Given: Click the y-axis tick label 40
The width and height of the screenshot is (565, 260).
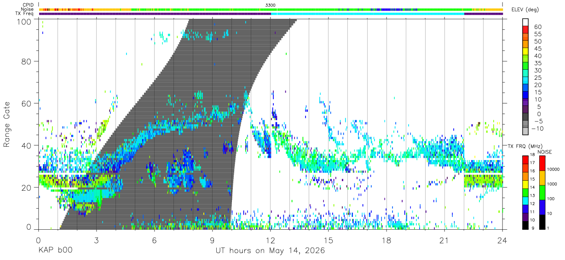Looking at the screenshot, I should pyautogui.click(x=26, y=145).
